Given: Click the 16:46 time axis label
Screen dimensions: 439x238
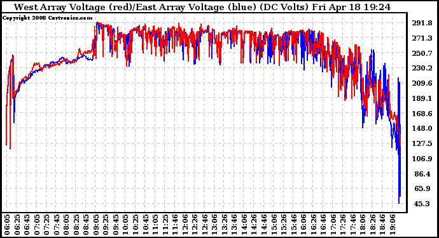Looking at the screenshot, I should point(323,225).
